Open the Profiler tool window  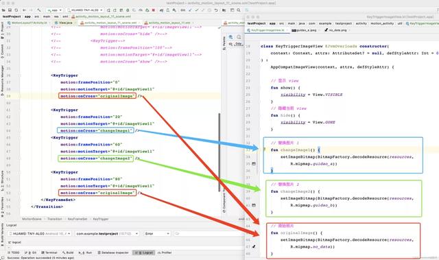coord(165,252)
